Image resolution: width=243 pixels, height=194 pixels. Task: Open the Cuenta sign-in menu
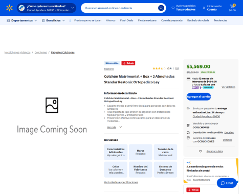(212, 8)
